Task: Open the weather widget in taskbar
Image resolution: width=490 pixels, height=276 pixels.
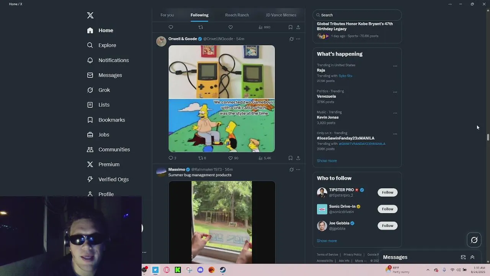Action: coord(397,270)
